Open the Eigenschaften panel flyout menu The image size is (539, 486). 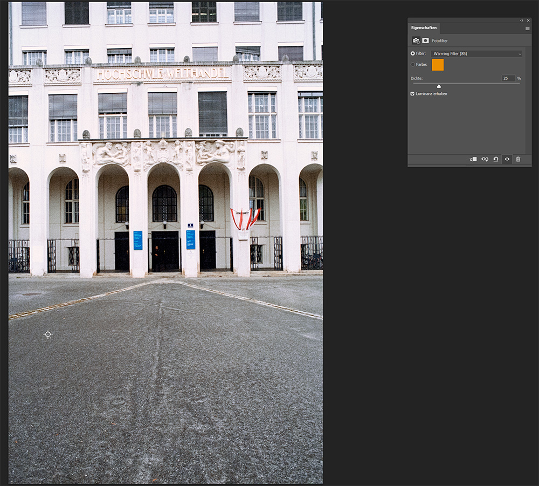(527, 29)
